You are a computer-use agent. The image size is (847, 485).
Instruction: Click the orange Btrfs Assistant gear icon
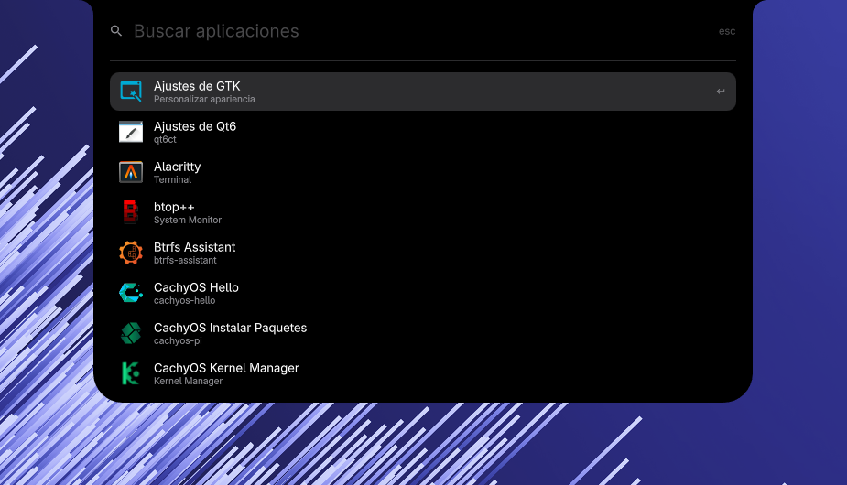[131, 253]
